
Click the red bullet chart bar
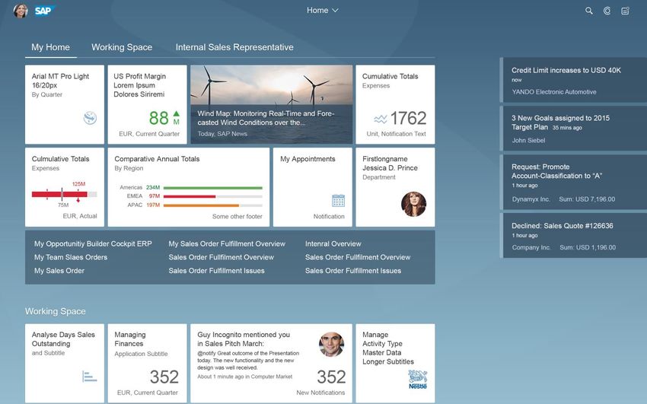click(x=59, y=194)
